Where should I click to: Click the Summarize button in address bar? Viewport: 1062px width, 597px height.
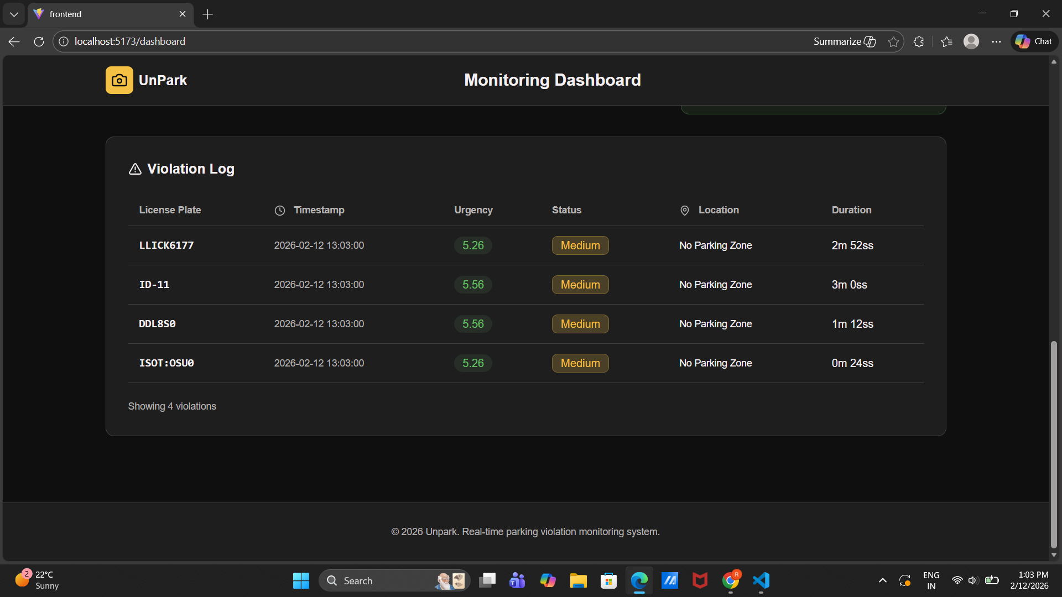[x=844, y=41]
